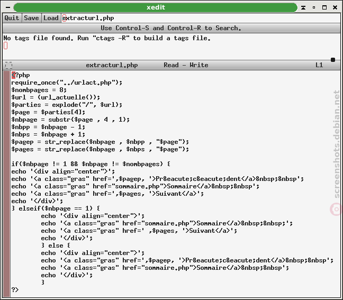Screen dimensions: 343x300
Task: Click the Load button
Action: (x=51, y=18)
